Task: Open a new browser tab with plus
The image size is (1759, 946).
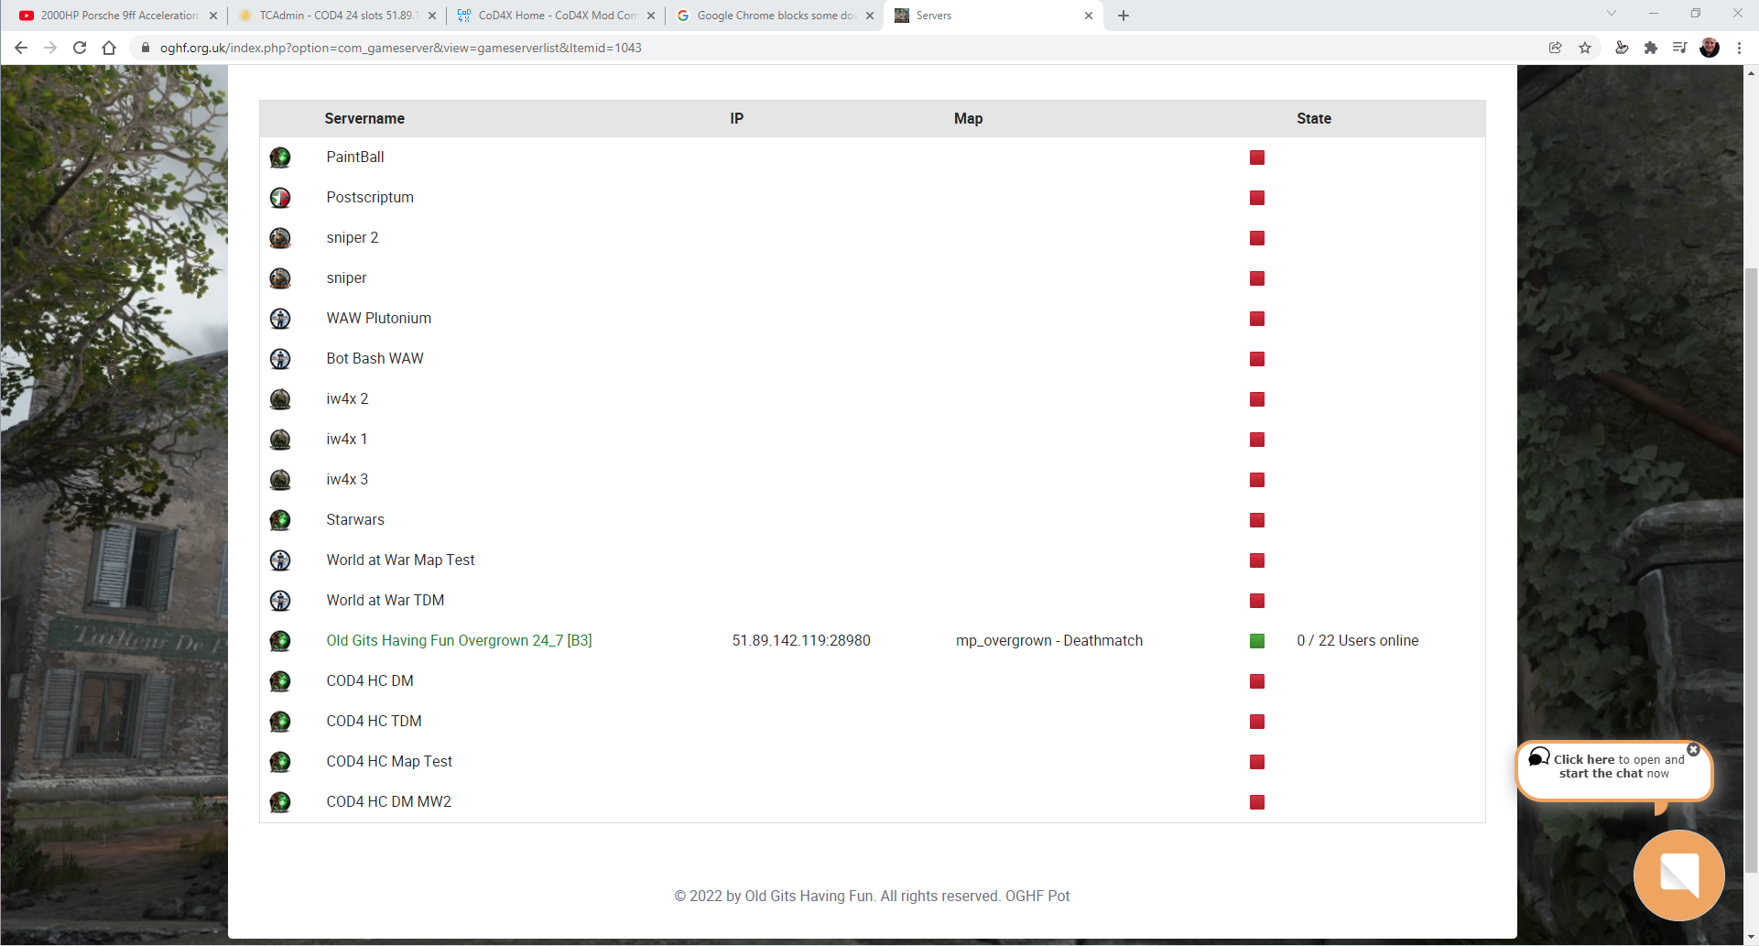Action: [1124, 16]
